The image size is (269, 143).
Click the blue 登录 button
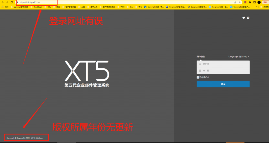(x=223, y=84)
